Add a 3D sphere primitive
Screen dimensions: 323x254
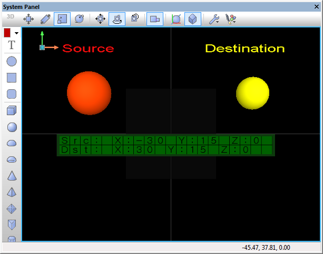pyautogui.click(x=12, y=127)
